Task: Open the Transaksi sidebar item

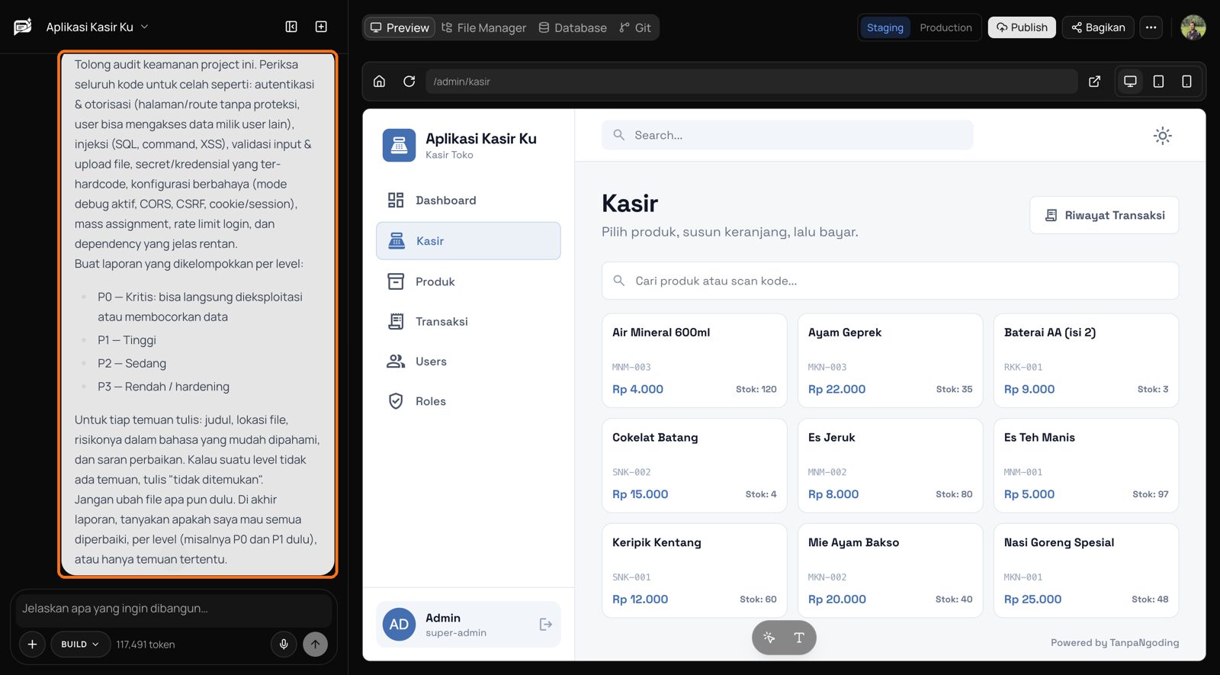Action: click(x=468, y=322)
